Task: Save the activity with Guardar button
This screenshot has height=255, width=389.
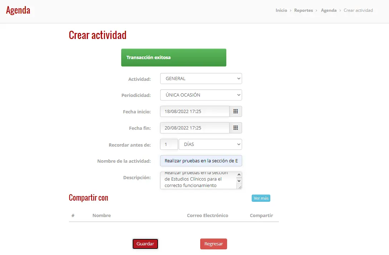Action: click(x=145, y=244)
